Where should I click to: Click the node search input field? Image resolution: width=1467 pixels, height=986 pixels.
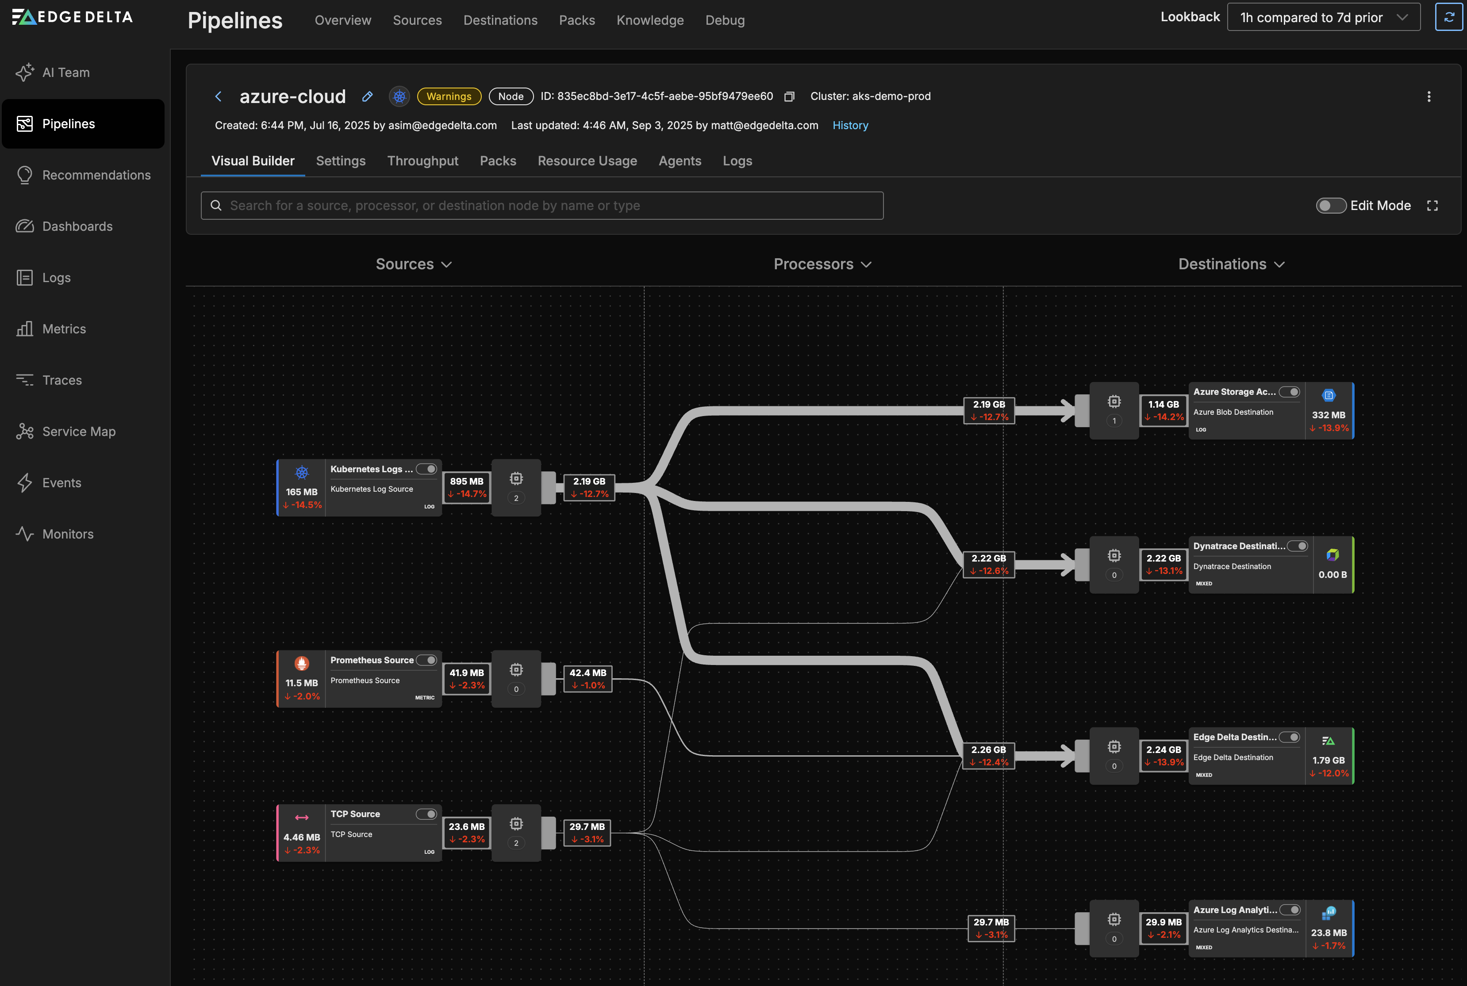541,206
